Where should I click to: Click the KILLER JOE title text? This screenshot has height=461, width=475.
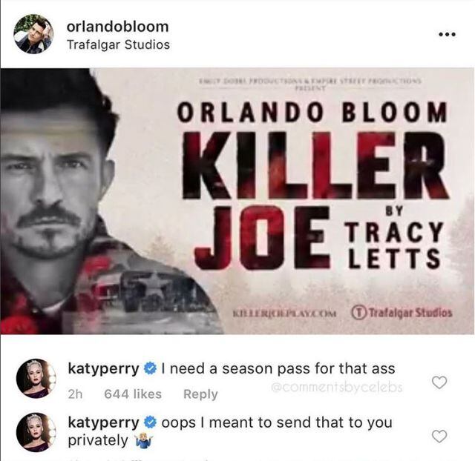click(315, 199)
